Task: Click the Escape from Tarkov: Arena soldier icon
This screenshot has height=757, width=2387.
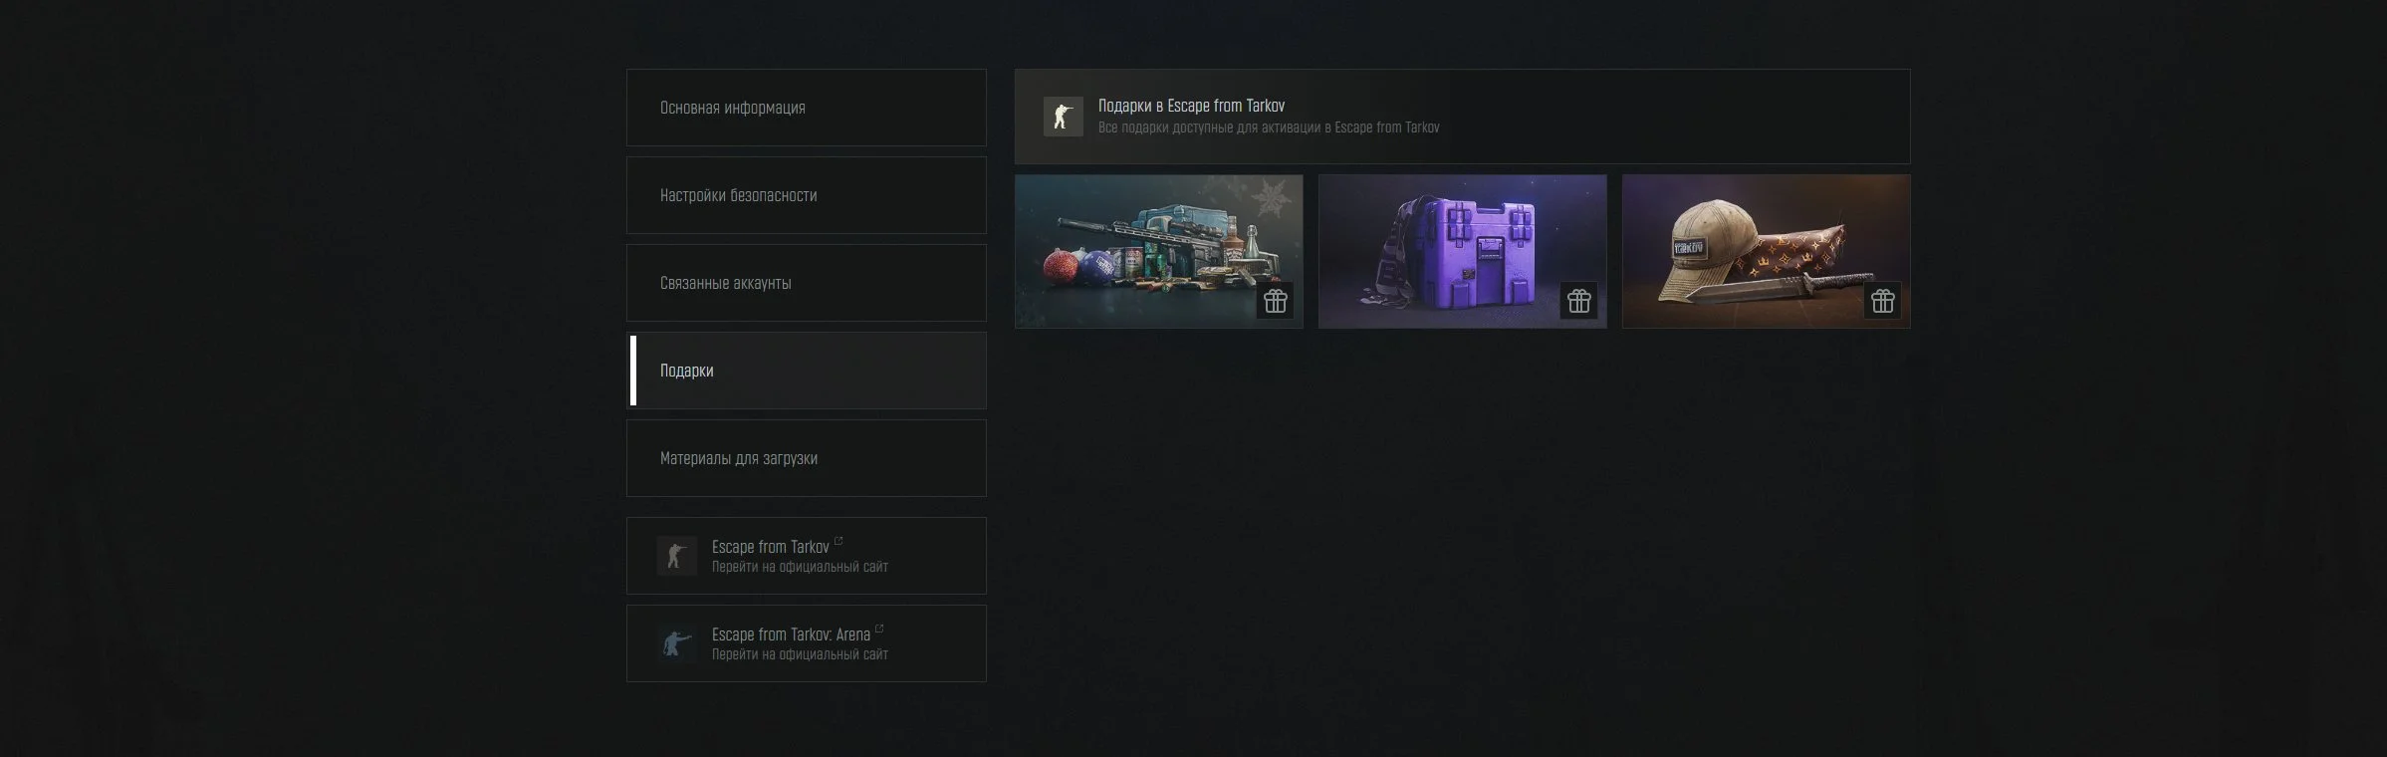Action: coord(676,643)
